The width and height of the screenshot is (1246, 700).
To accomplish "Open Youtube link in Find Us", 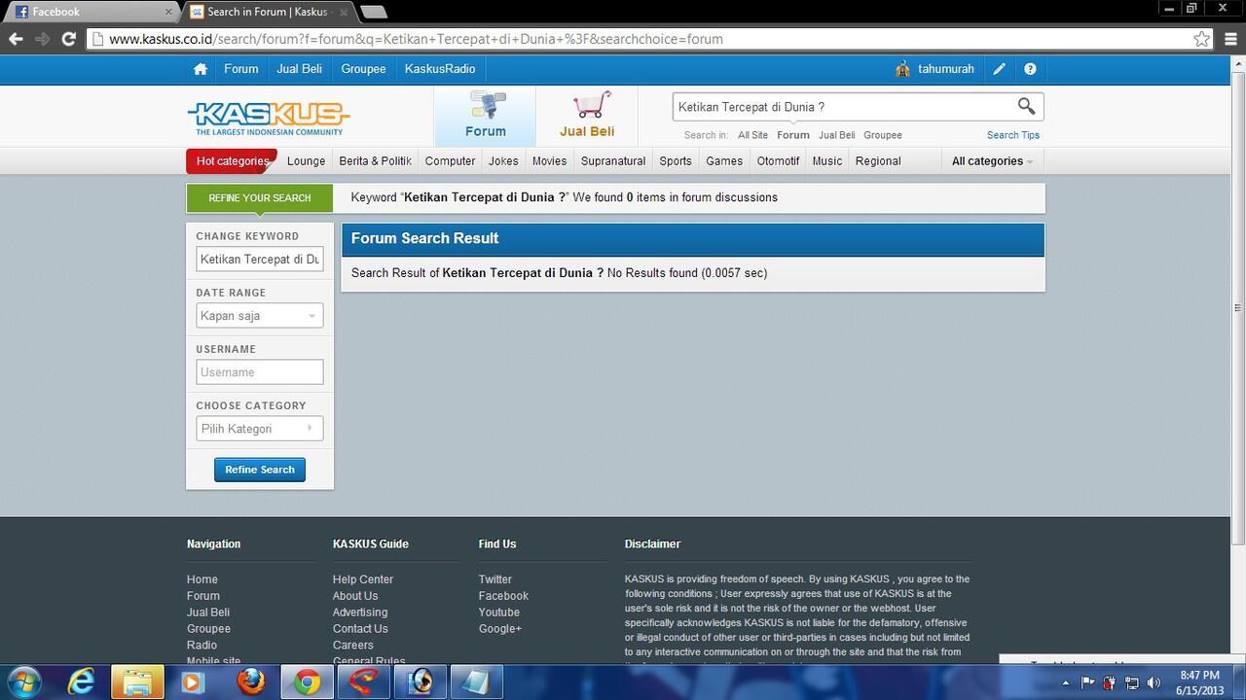I will click(498, 612).
